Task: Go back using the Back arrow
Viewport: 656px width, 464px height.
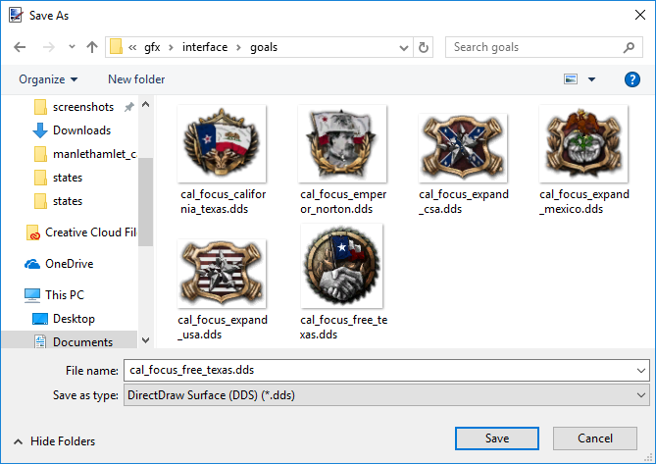Action: (x=20, y=47)
